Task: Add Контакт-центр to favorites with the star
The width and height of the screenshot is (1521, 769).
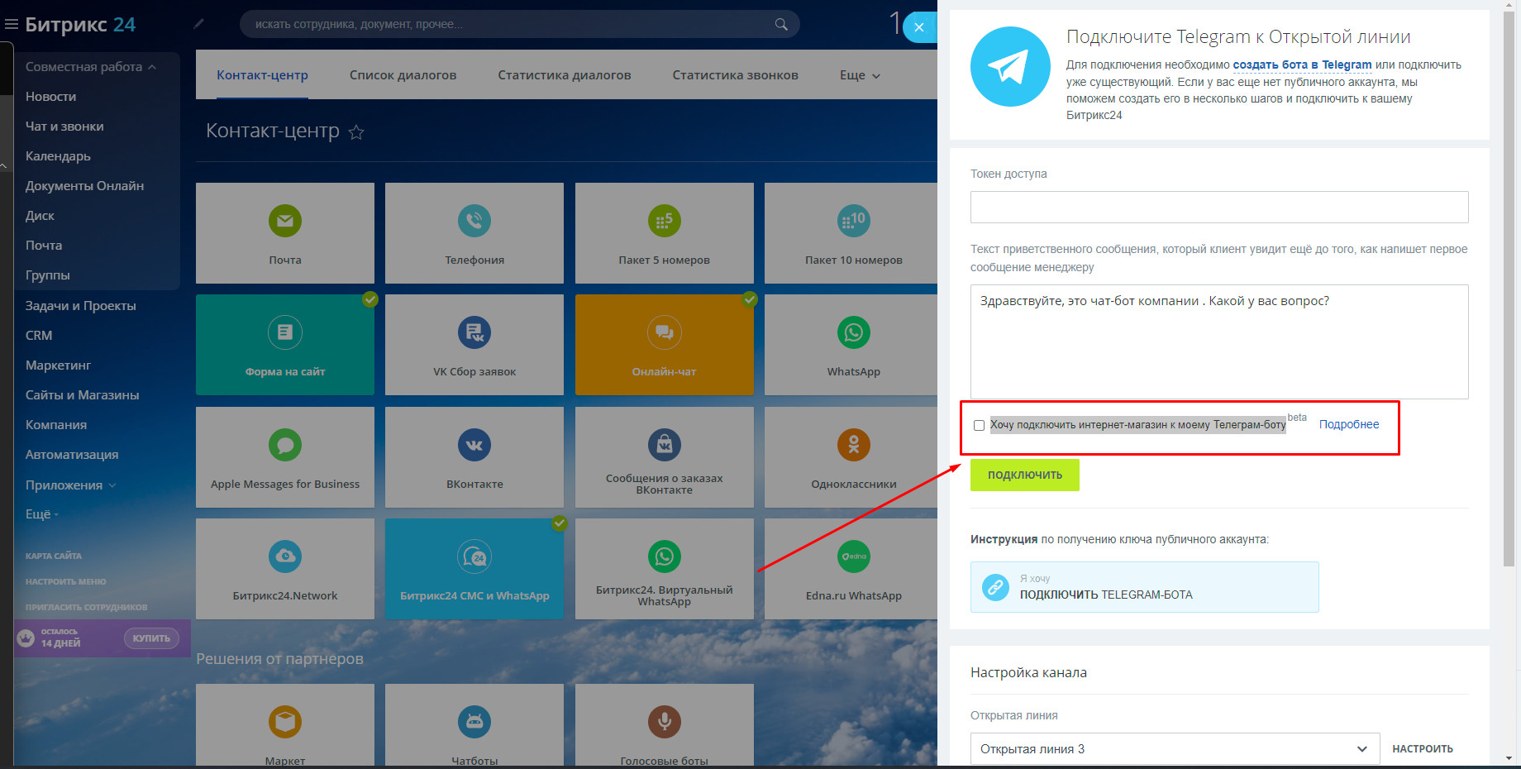Action: point(356,131)
